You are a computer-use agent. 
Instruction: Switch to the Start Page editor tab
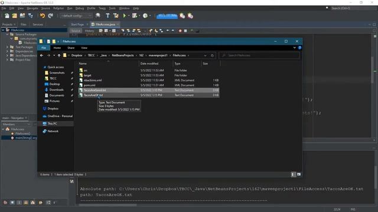tap(77, 25)
